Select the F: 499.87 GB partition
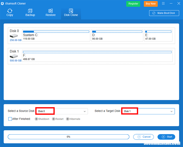 pyautogui.click(x=97, y=56)
